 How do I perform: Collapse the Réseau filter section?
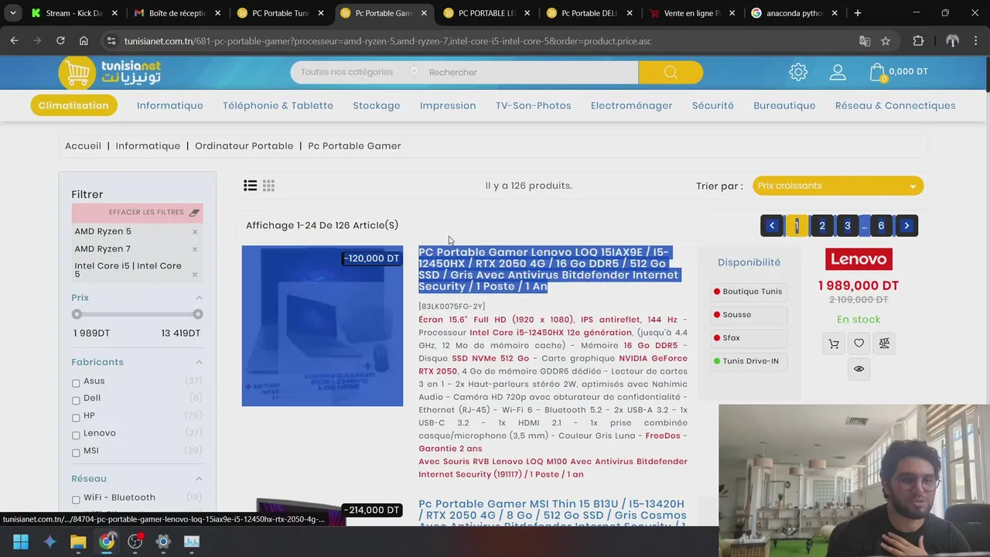(x=199, y=479)
